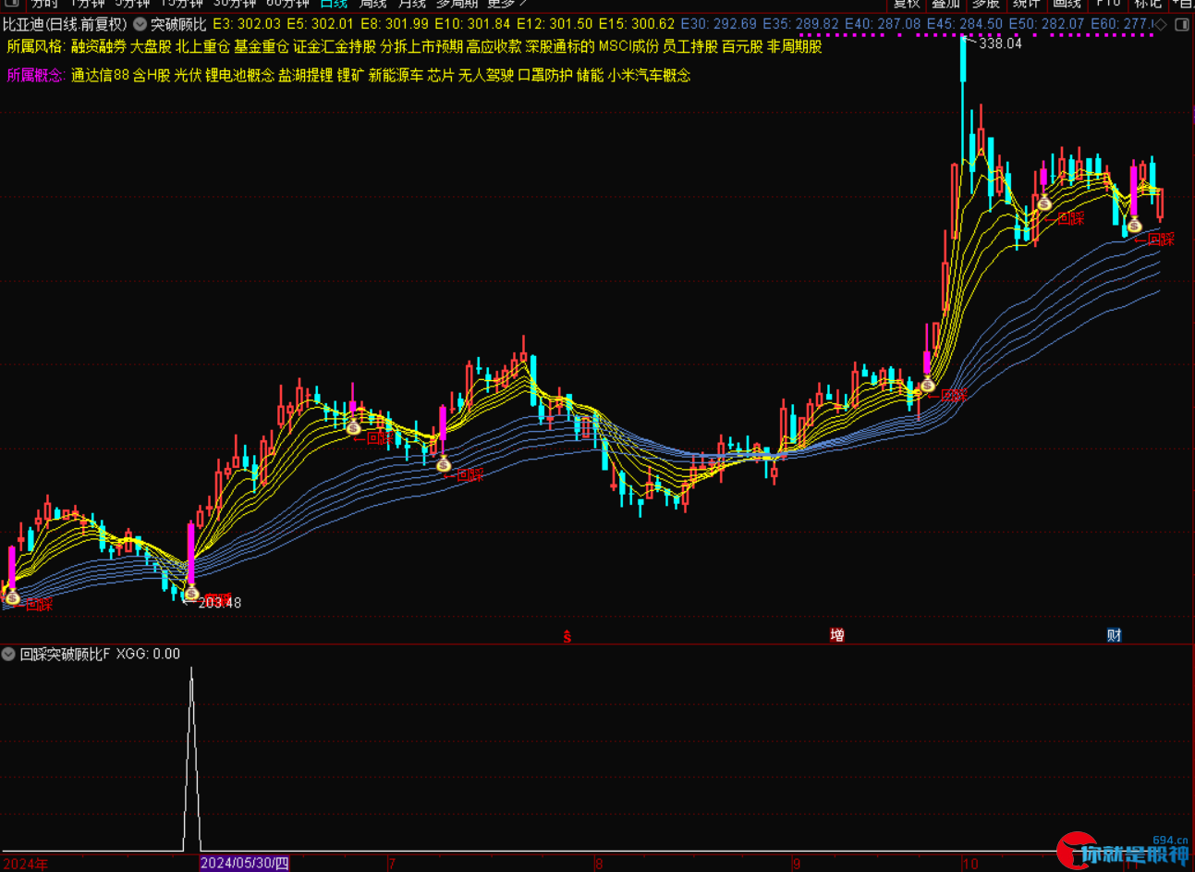The width and height of the screenshot is (1195, 872).
Task: Switch to the 60分钟 period tab
Action: [x=287, y=4]
